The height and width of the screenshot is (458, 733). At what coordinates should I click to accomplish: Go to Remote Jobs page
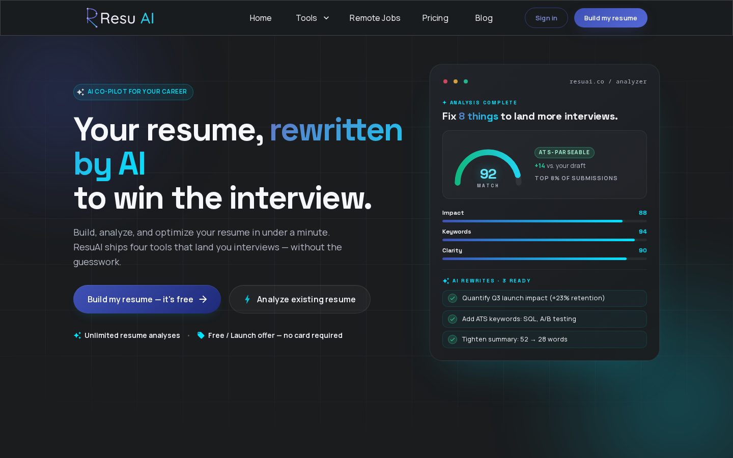[375, 18]
